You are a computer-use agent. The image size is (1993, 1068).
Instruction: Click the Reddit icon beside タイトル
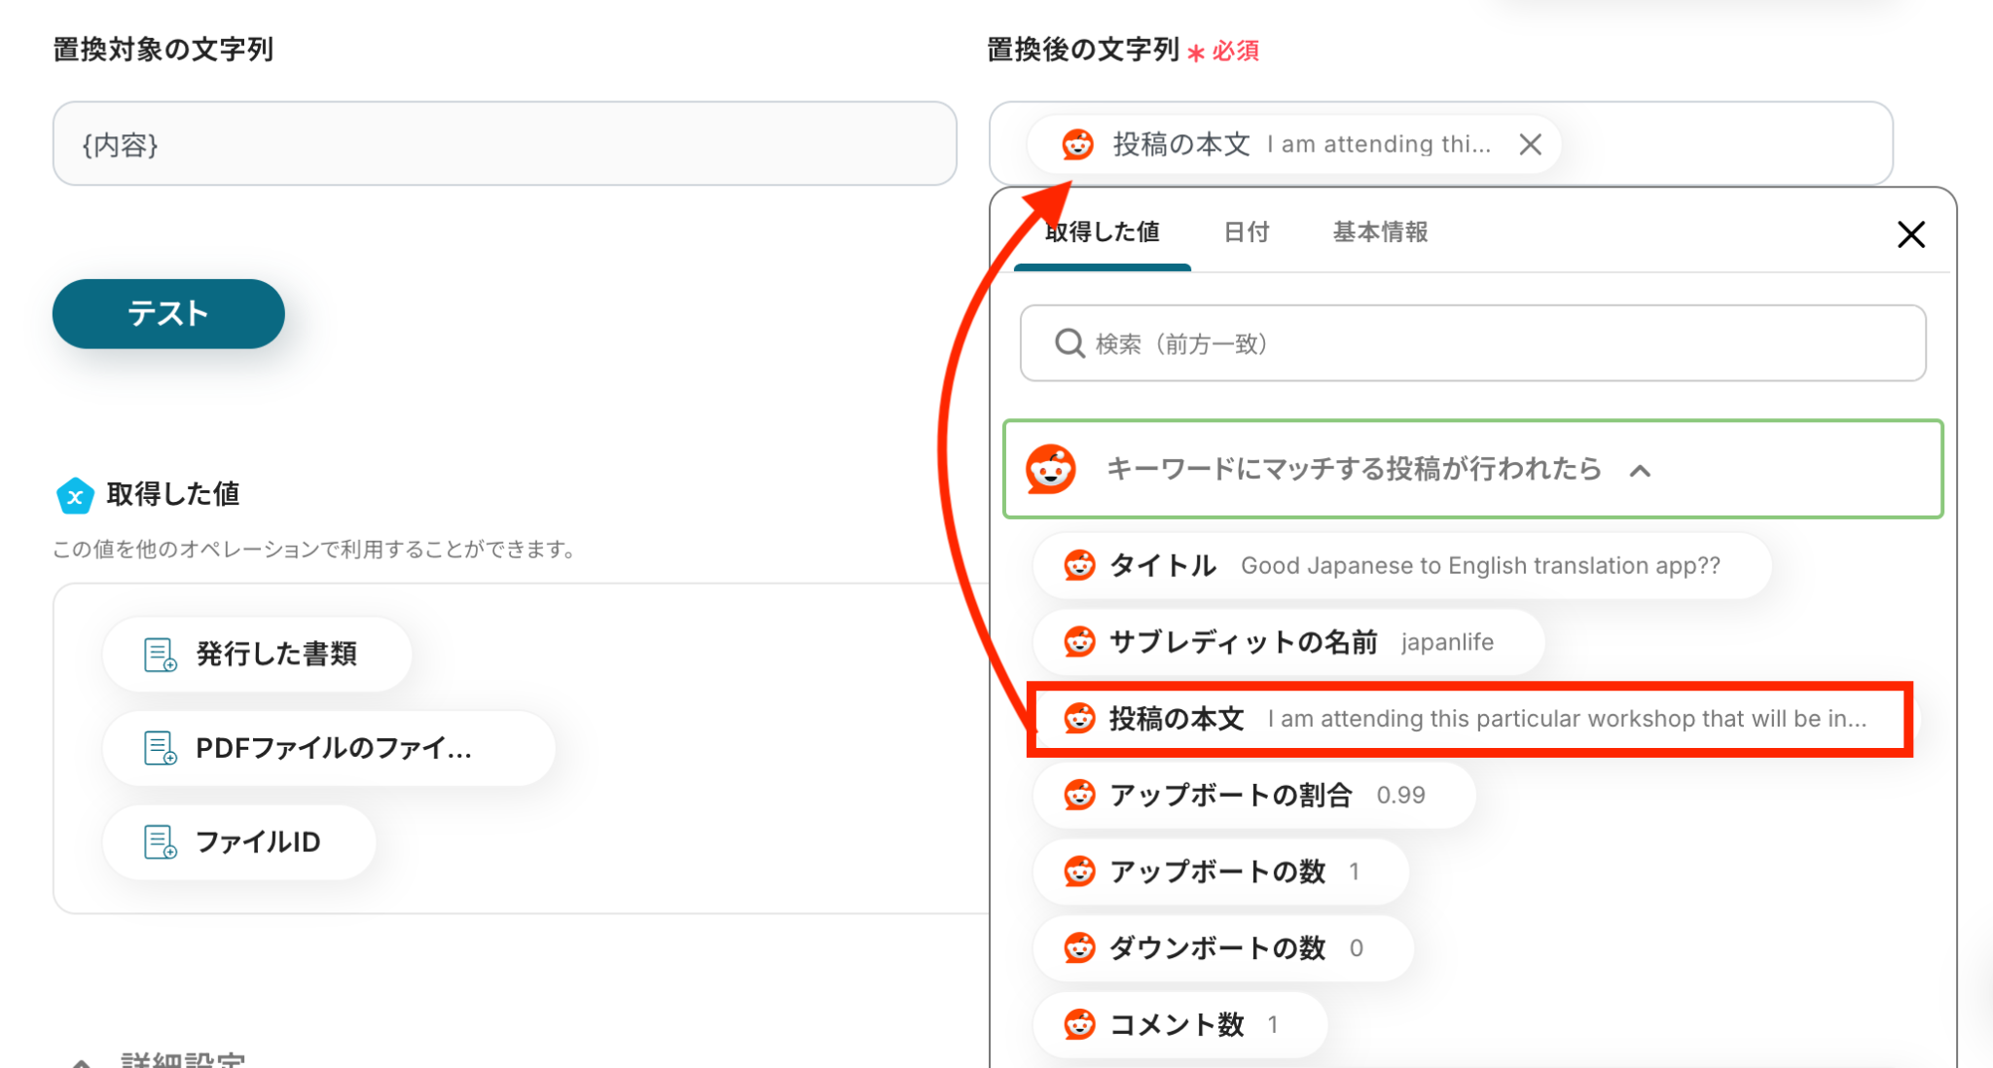(1079, 565)
